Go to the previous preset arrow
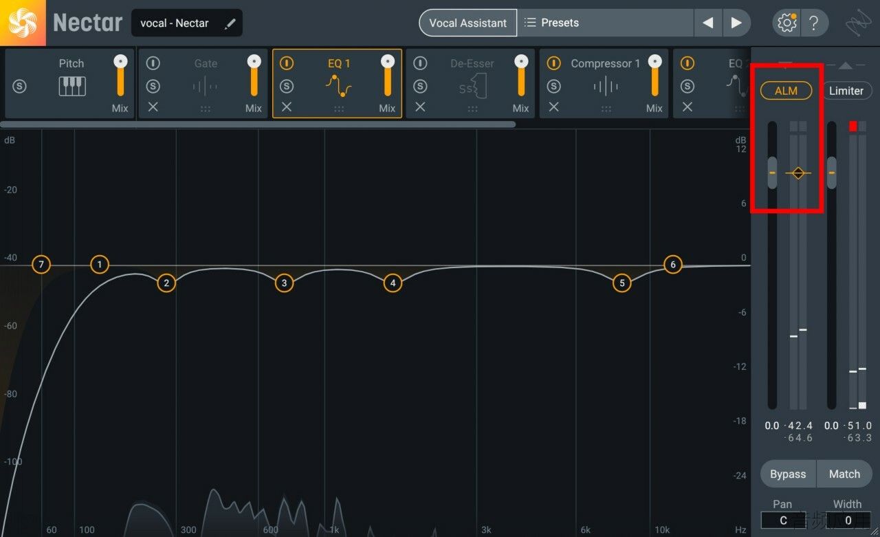 (x=707, y=23)
